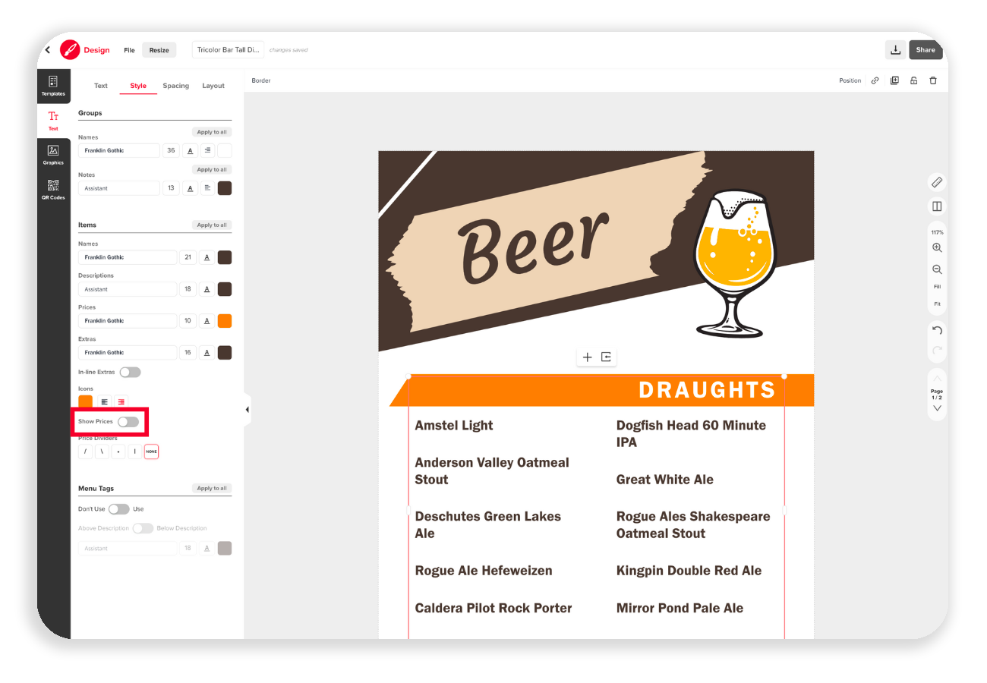
Task: Select NONE for price dividers
Action: (152, 452)
